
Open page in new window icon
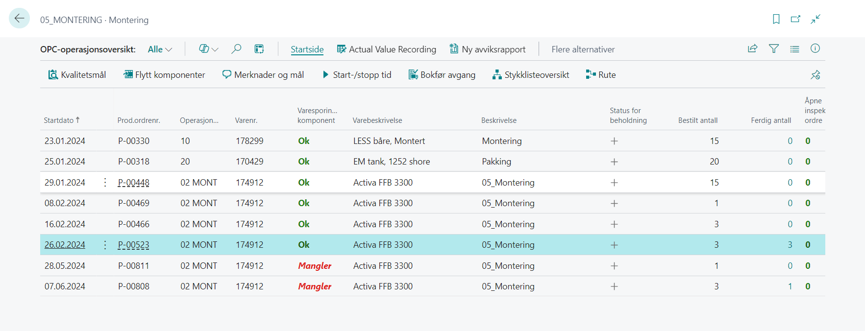795,19
